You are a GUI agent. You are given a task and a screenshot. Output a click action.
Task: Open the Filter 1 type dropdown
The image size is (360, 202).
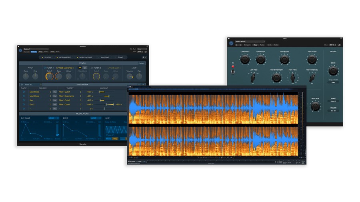65,68
